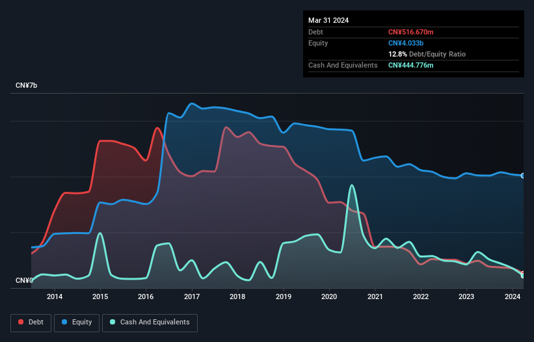Click the cash spike peak in mid-2020
The height and width of the screenshot is (342, 534).
click(x=352, y=185)
